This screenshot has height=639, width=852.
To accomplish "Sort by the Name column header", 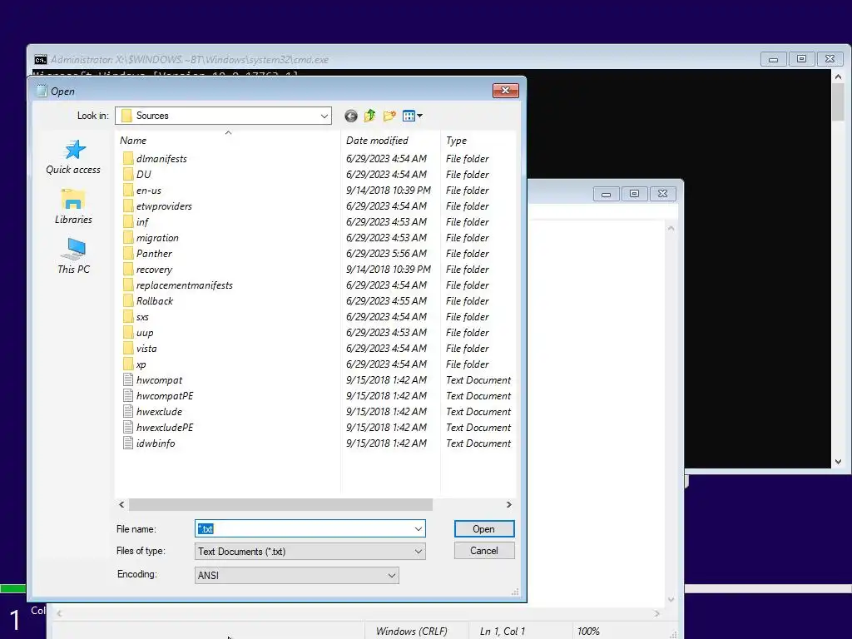I will point(133,140).
